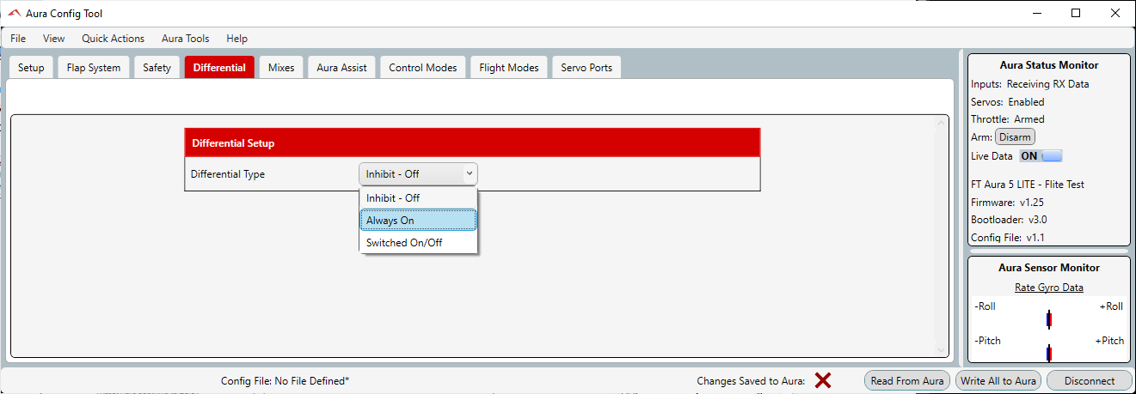Click the red X changes-saved status icon
Viewport: 1136px width, 394px height.
(822, 380)
